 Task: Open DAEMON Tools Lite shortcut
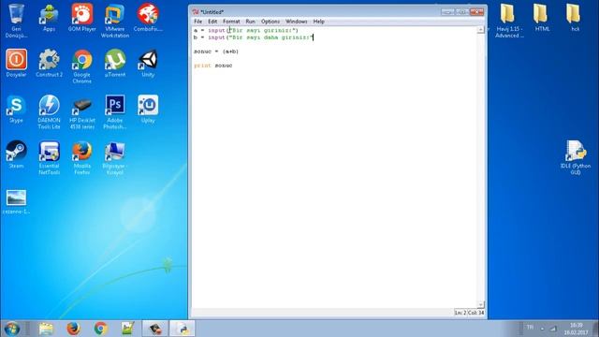(49, 112)
